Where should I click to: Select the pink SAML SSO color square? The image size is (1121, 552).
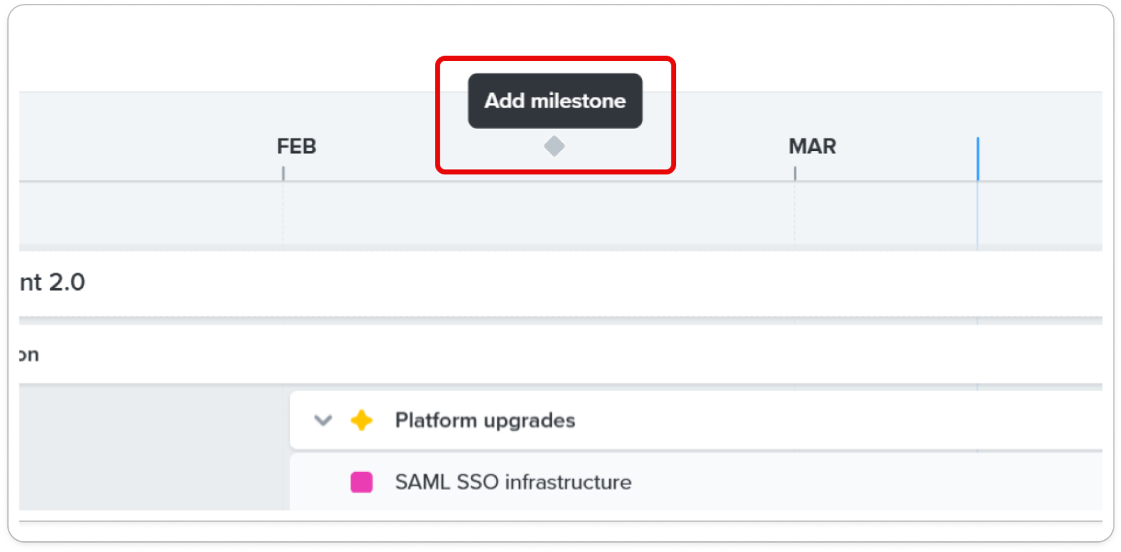[x=361, y=482]
